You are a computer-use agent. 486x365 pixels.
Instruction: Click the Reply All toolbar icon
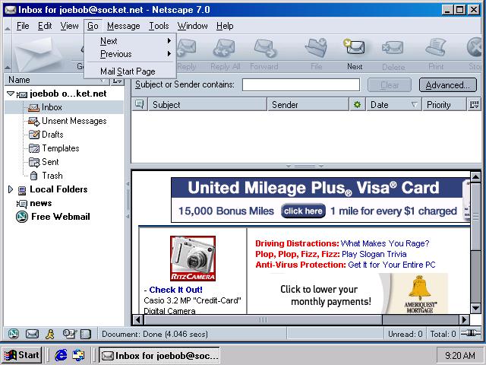[224, 47]
